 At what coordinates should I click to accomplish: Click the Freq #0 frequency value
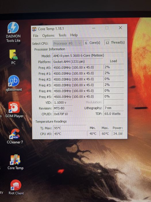(x=78, y=67)
